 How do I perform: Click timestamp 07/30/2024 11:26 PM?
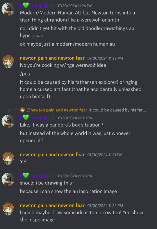tap(74, 6)
